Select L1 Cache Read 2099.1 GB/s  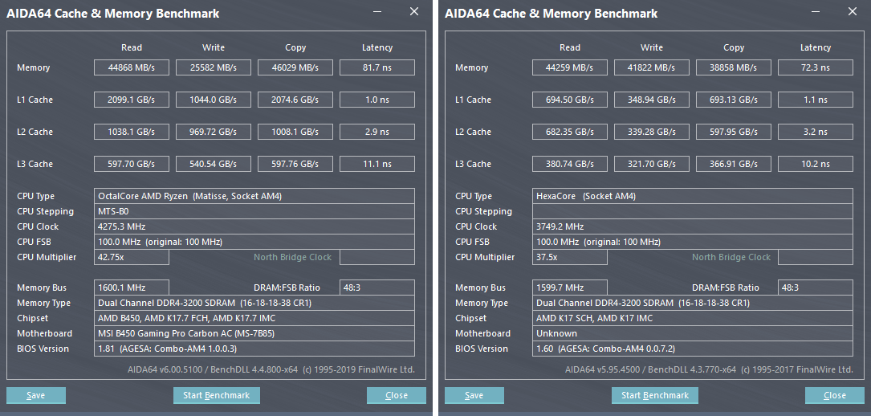(x=132, y=100)
